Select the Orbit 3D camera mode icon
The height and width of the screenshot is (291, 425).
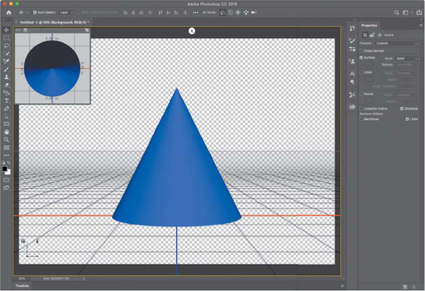[x=222, y=12]
